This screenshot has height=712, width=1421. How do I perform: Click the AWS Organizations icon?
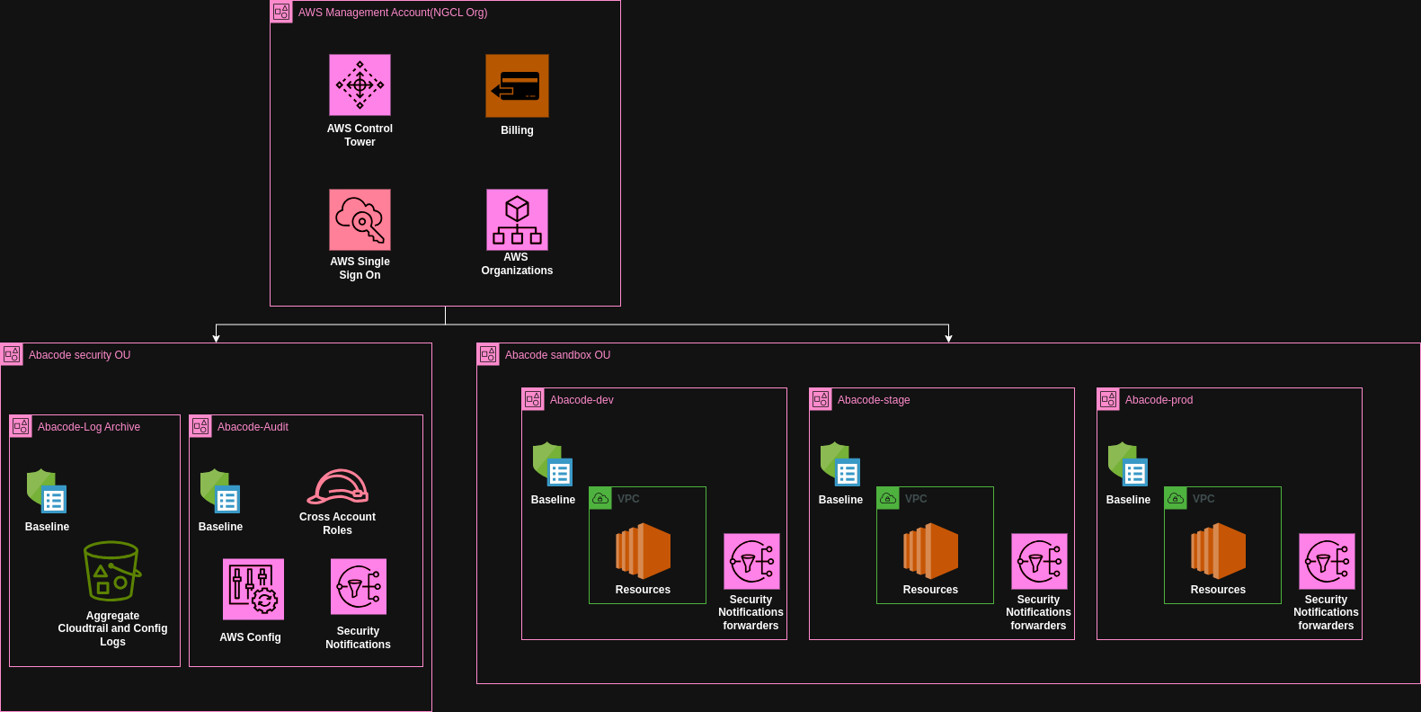[517, 219]
